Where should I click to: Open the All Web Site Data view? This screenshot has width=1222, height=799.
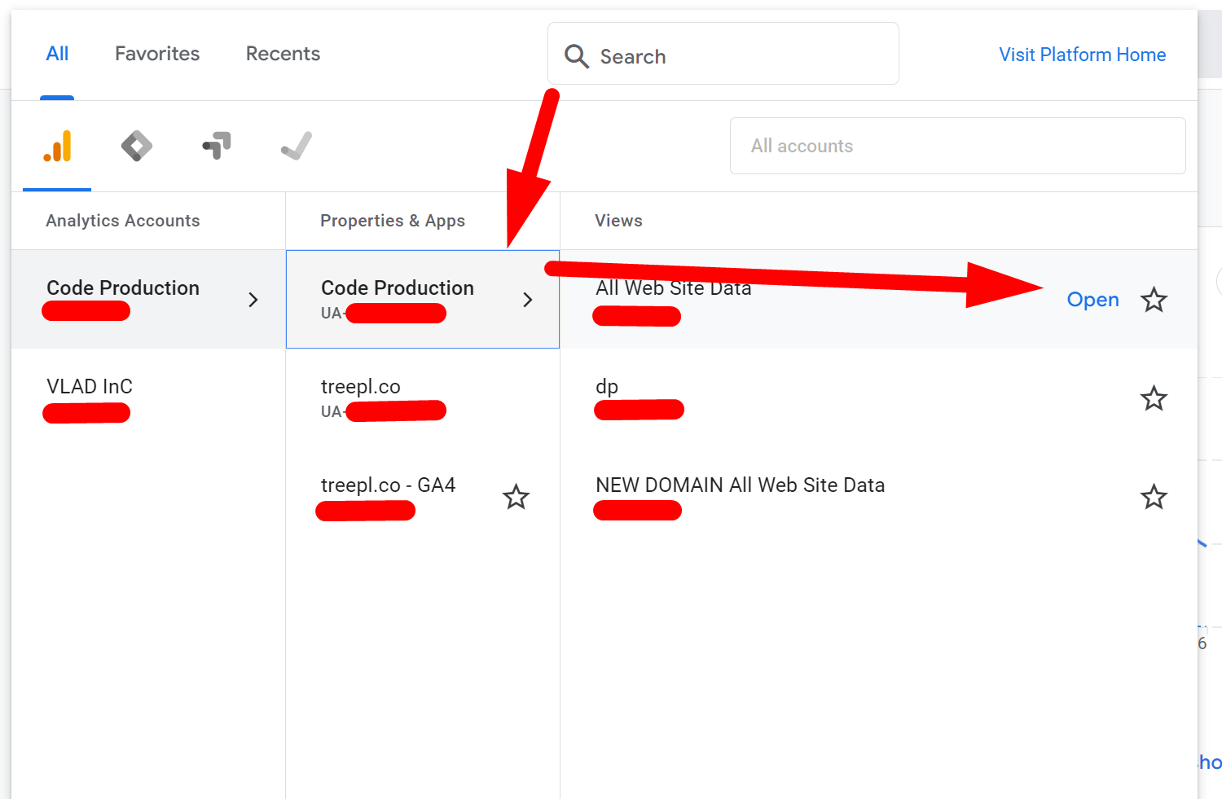tap(1092, 300)
